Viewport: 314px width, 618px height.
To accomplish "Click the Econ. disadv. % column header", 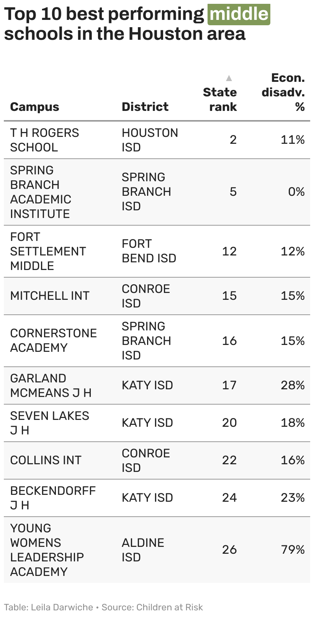I will [283, 92].
